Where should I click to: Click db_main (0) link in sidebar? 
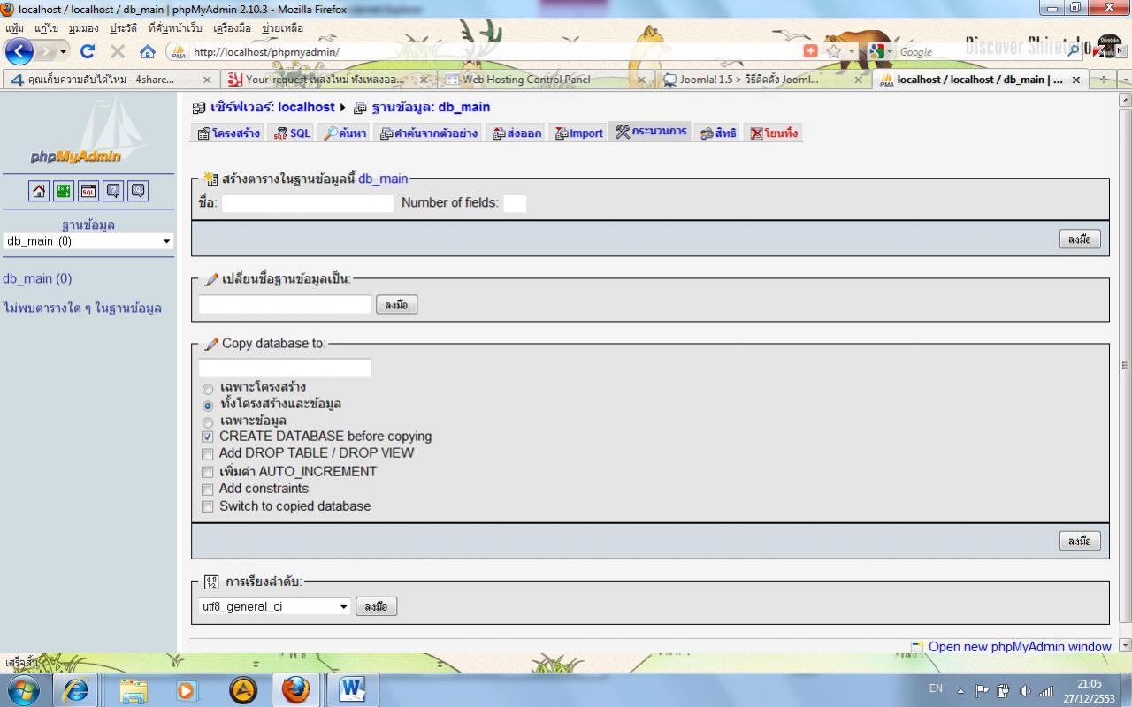(x=37, y=278)
